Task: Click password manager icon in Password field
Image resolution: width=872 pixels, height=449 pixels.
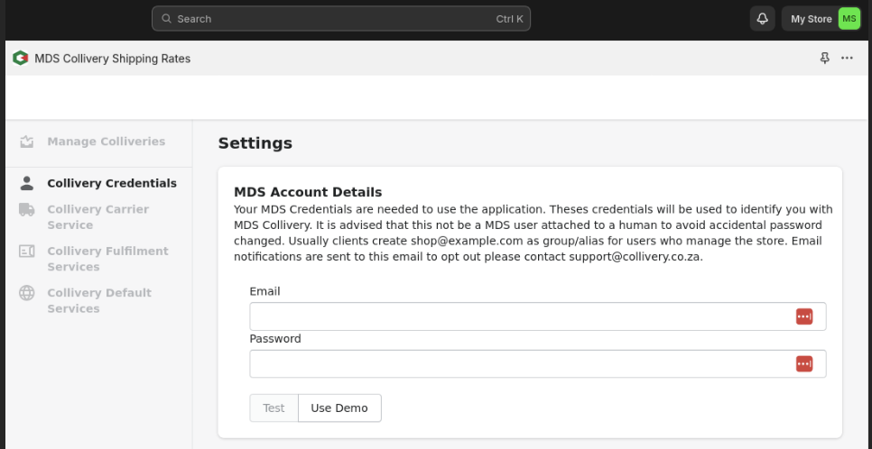Action: 803,363
